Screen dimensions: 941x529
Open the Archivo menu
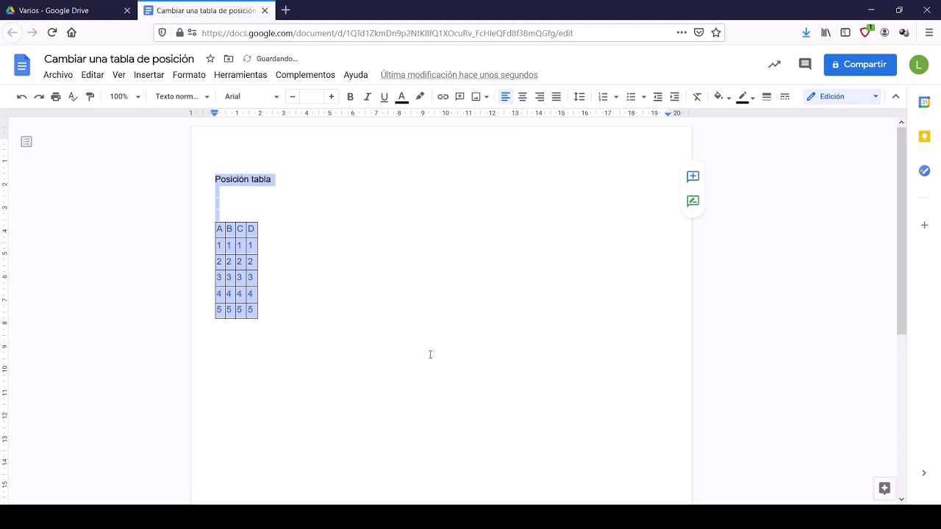pos(58,75)
